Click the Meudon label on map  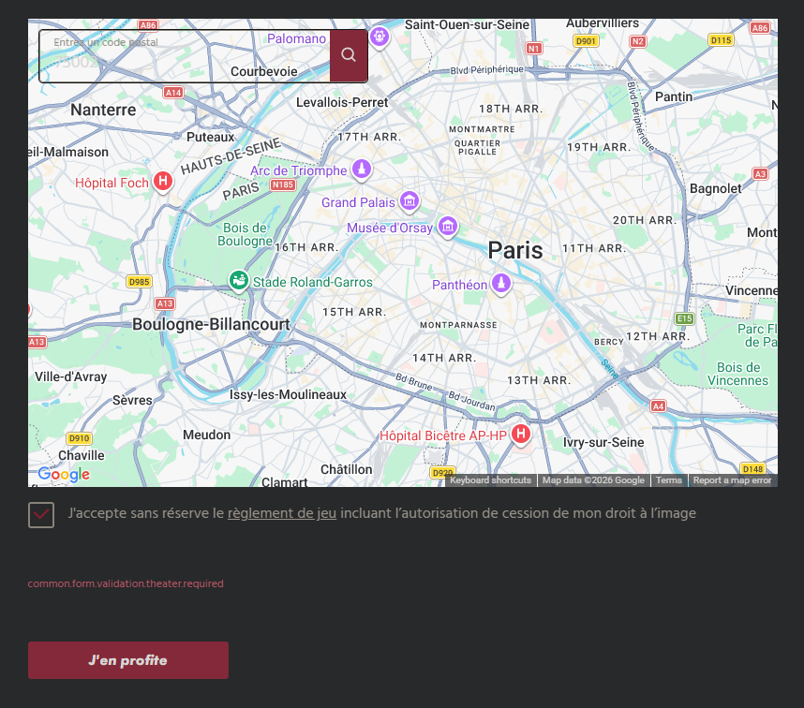[207, 435]
